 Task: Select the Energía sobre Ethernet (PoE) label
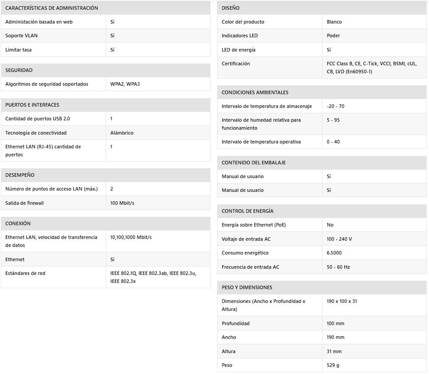tap(254, 225)
